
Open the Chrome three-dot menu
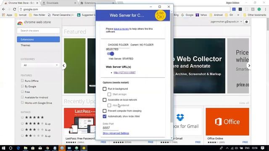point(265,9)
